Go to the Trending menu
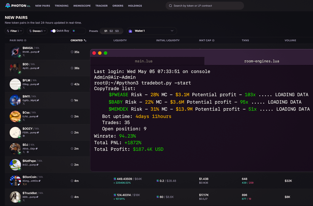The image size is (313, 206). pyautogui.click(x=62, y=6)
